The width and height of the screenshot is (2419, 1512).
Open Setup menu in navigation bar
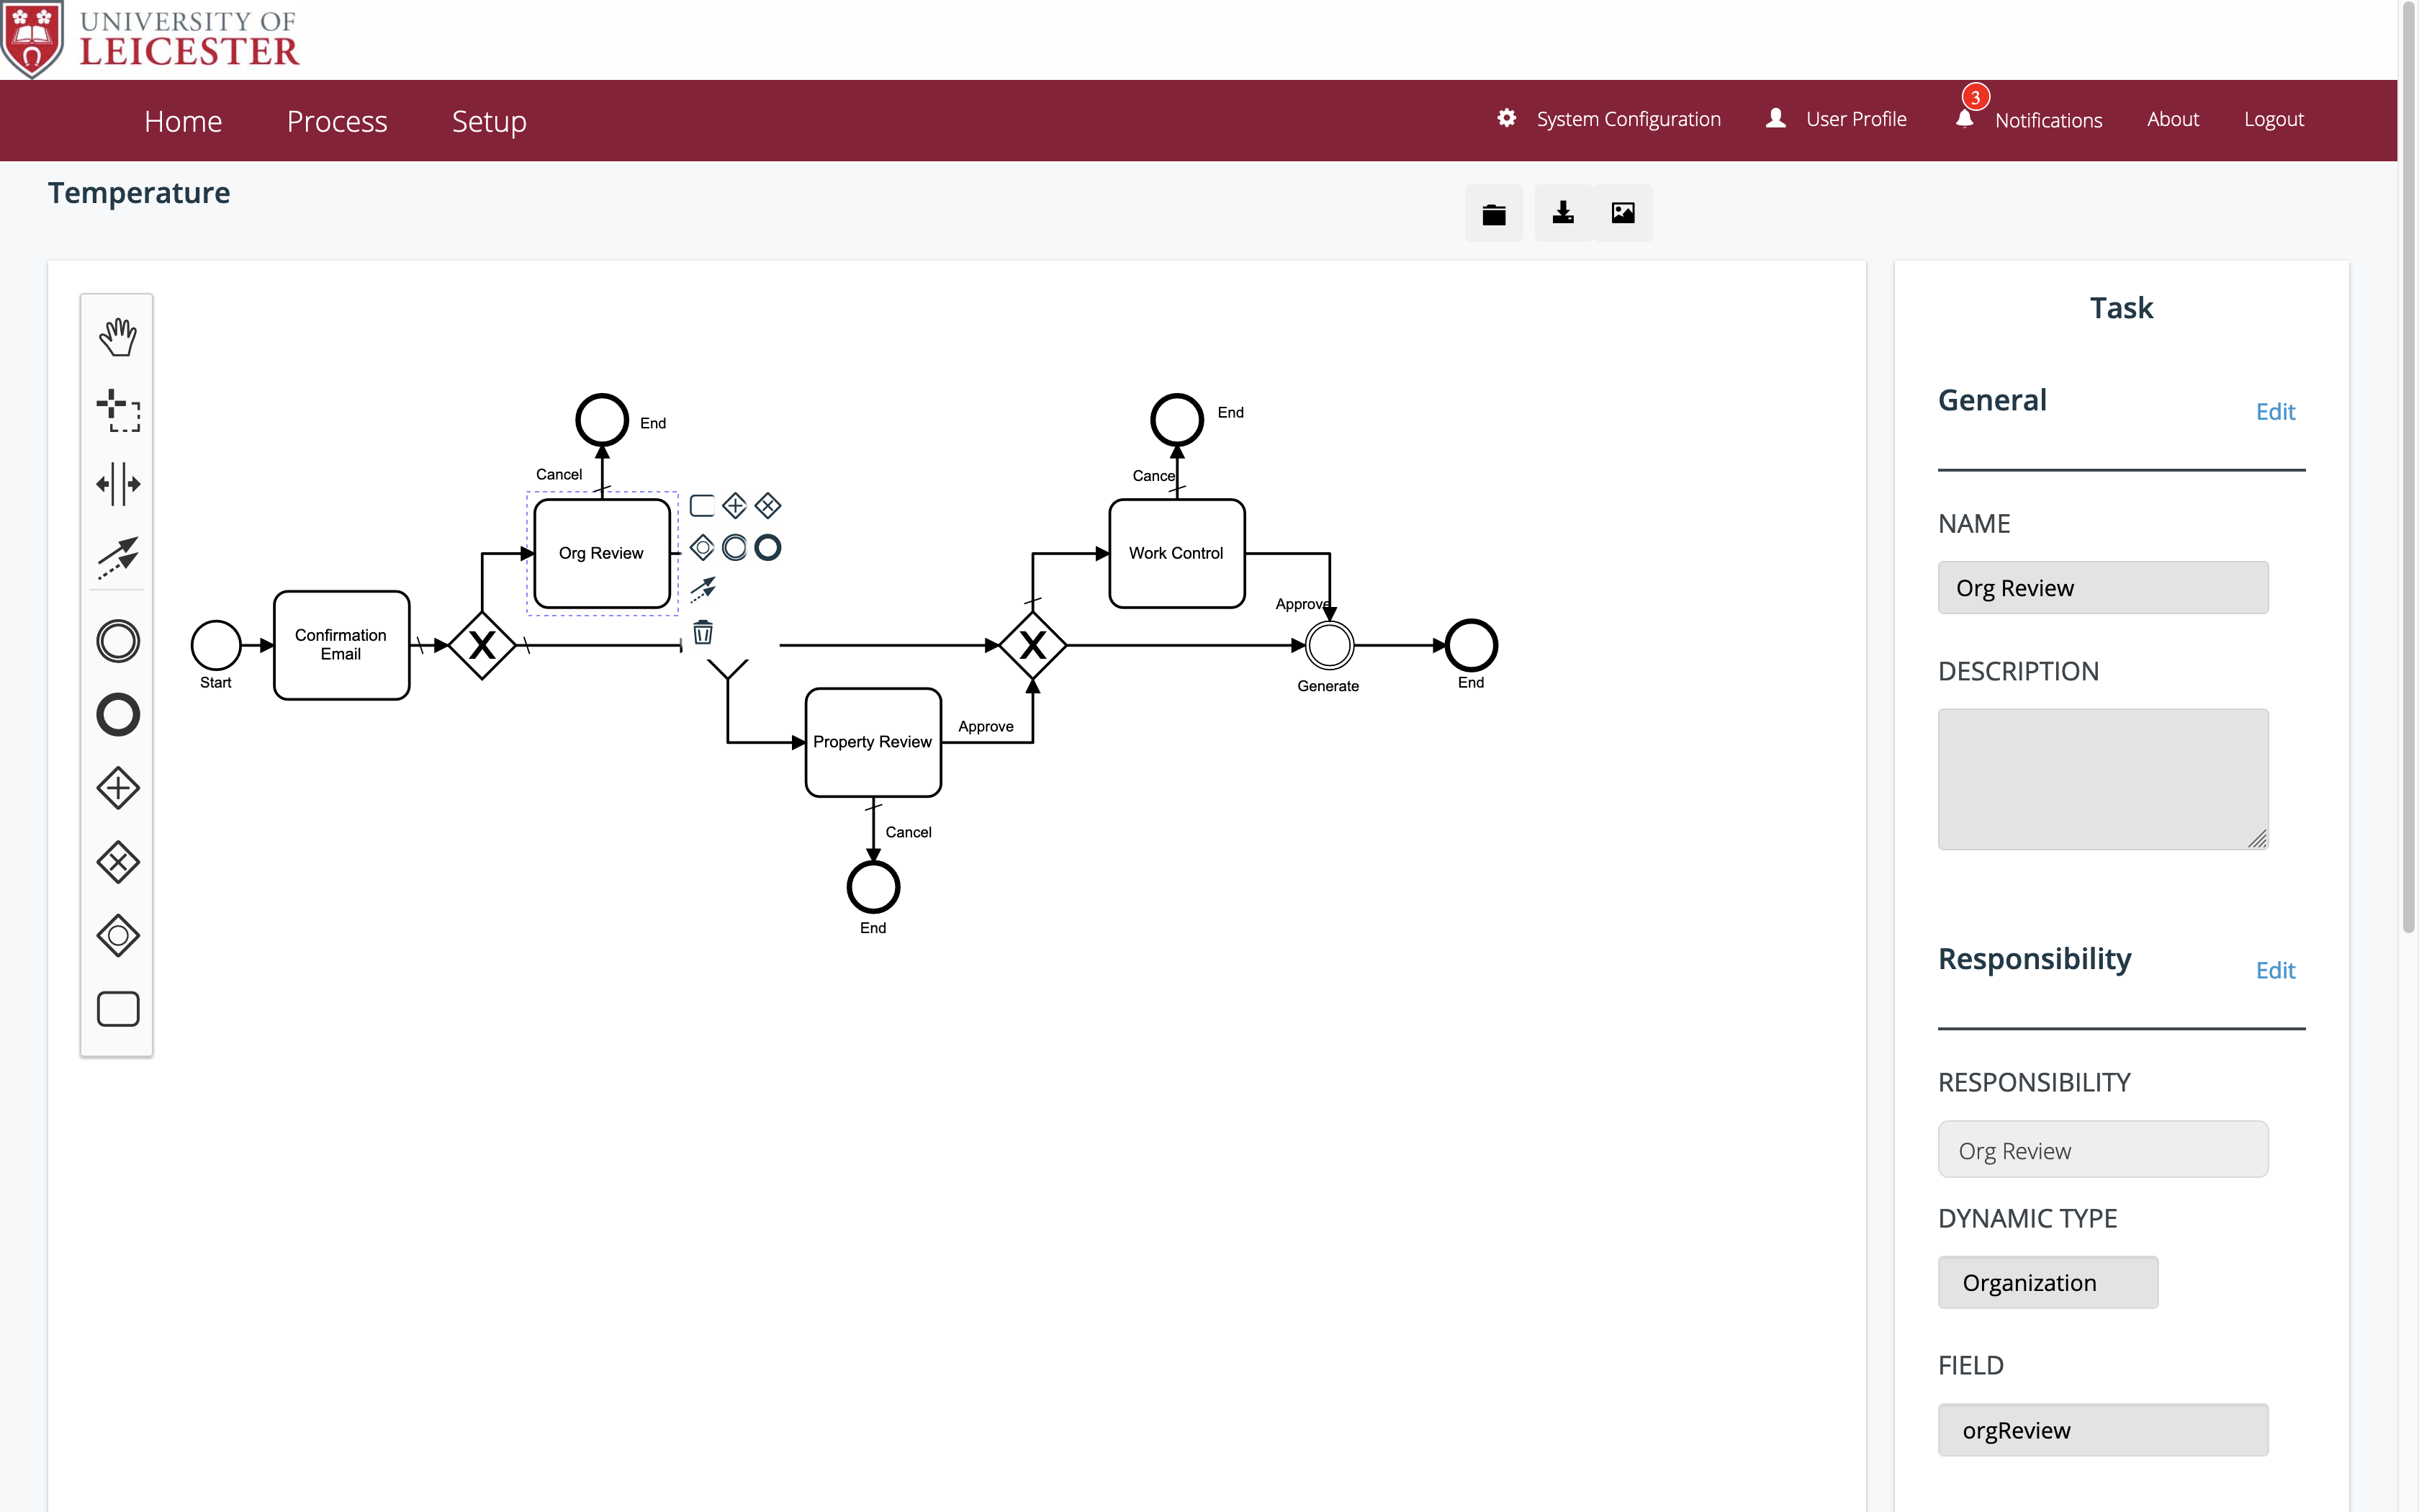coord(490,120)
